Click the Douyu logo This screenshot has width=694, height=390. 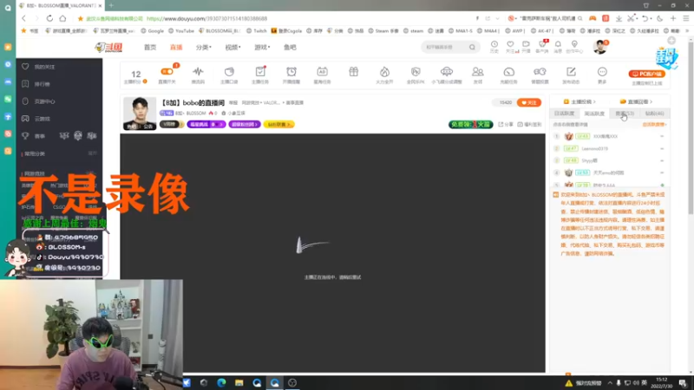pyautogui.click(x=109, y=47)
